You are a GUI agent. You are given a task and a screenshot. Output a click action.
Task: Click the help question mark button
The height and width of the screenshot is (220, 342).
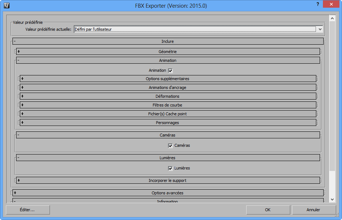[317, 4]
